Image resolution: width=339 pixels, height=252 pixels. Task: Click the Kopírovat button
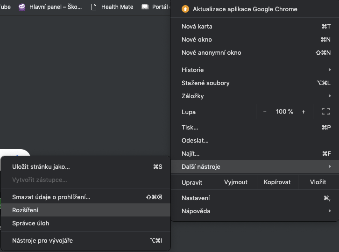(277, 182)
